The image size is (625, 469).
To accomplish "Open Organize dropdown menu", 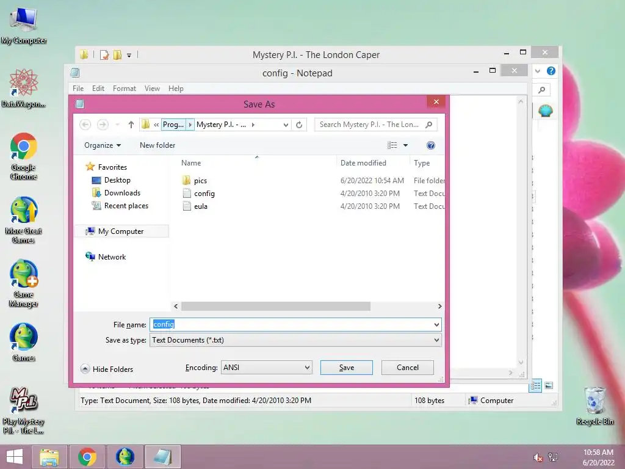I will [103, 145].
